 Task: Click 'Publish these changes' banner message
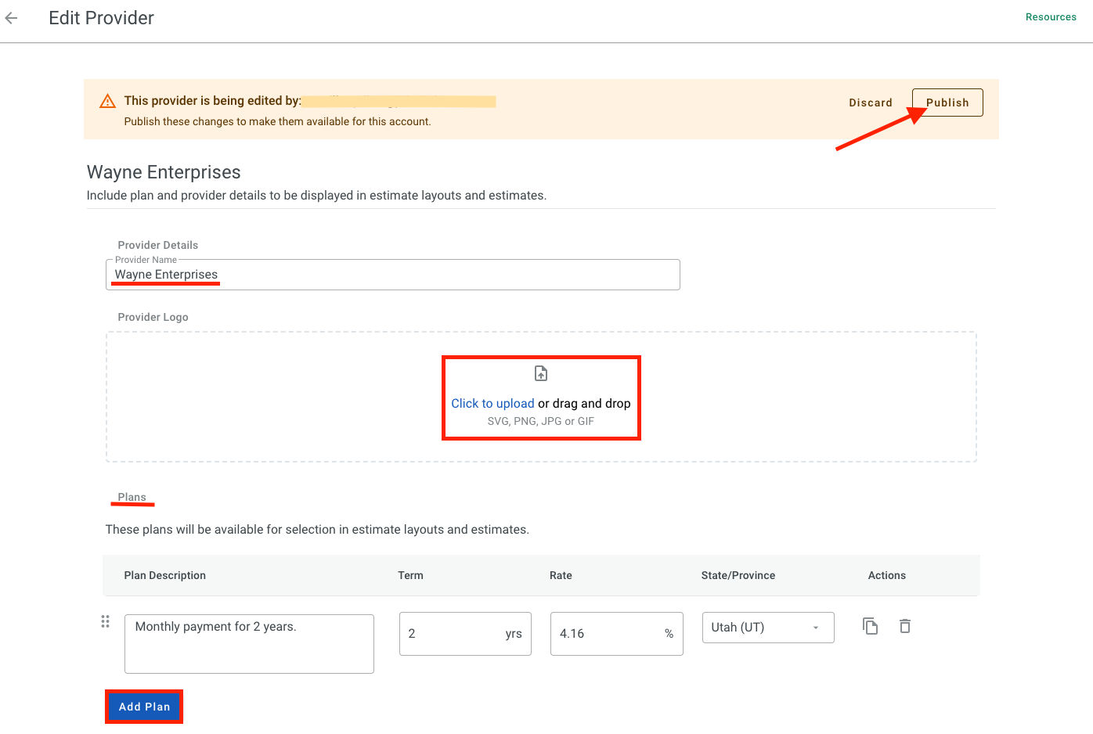pyautogui.click(x=277, y=121)
